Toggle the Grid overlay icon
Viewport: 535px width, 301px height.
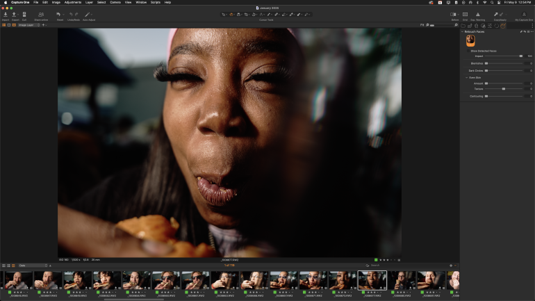(465, 15)
